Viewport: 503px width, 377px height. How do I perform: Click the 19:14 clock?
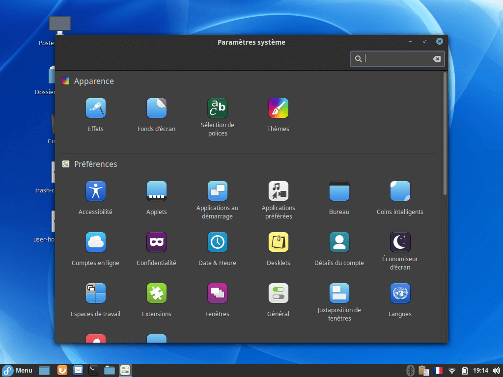[x=480, y=371]
